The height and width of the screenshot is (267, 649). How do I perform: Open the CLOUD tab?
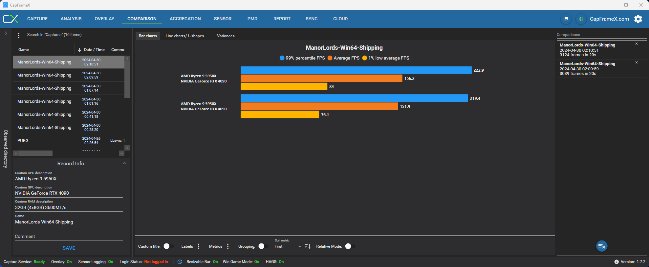click(340, 19)
